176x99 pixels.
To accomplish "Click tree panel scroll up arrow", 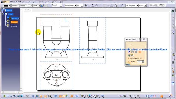I will pos(21,9).
